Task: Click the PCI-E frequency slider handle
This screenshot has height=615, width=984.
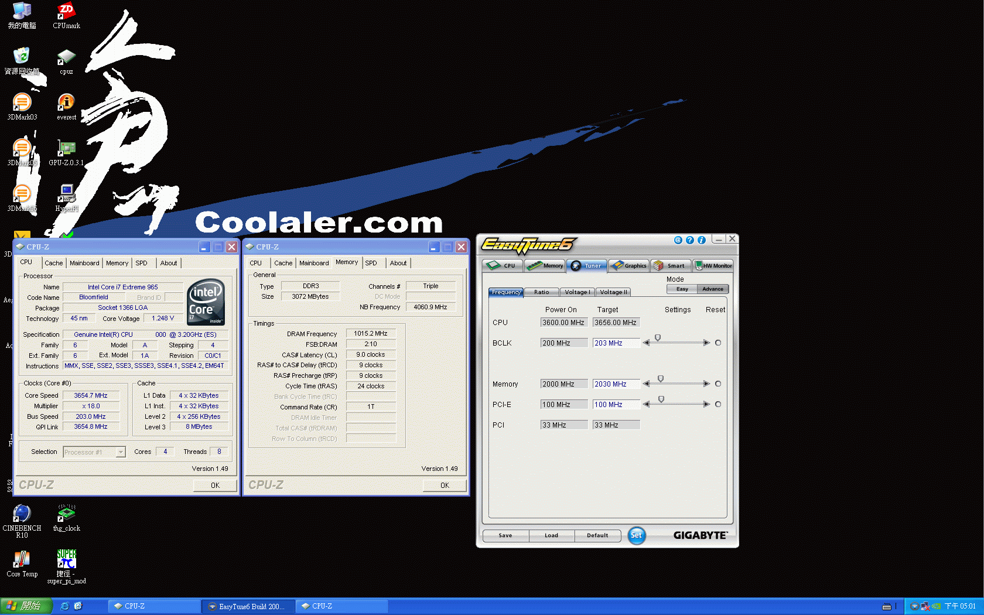Action: (x=661, y=399)
